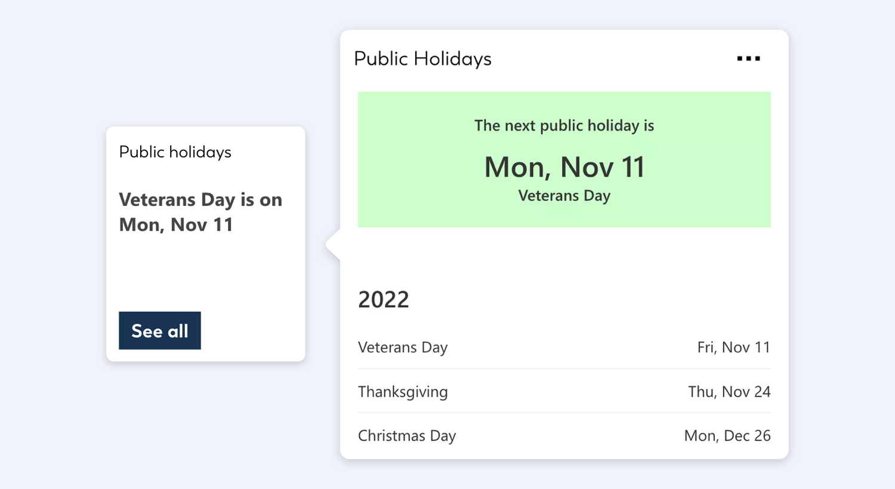Click the See all button
This screenshot has width=895, height=489.
[159, 330]
